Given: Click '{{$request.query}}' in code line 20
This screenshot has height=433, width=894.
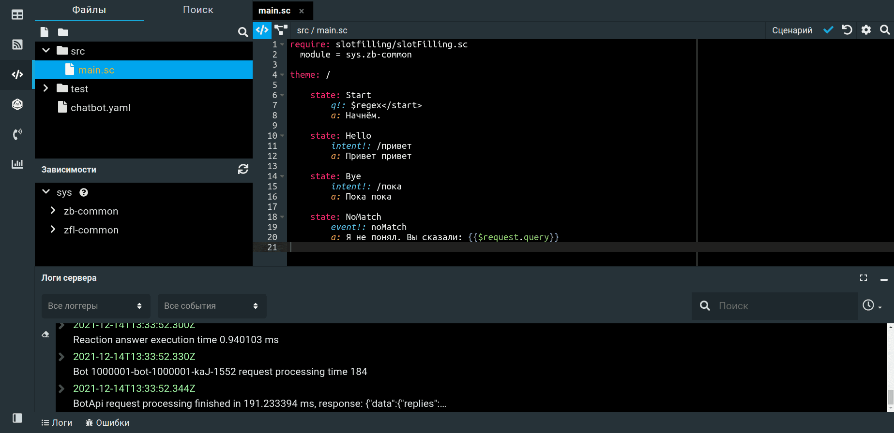Looking at the screenshot, I should pos(514,237).
